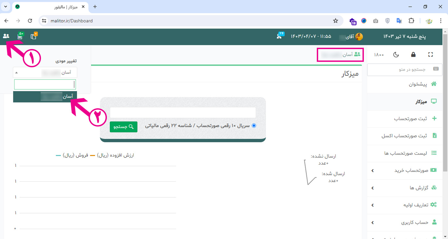The image size is (448, 239).
Task: Click the address bar URL malitor.ir/Dashboard
Action: click(72, 21)
